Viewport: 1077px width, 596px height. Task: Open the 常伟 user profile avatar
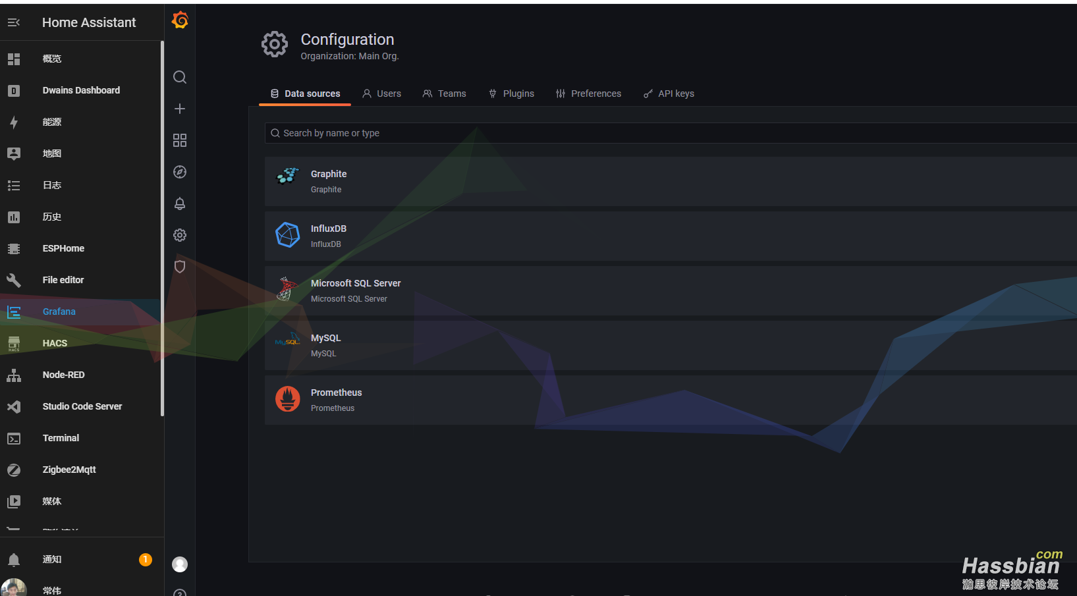pos(14,588)
